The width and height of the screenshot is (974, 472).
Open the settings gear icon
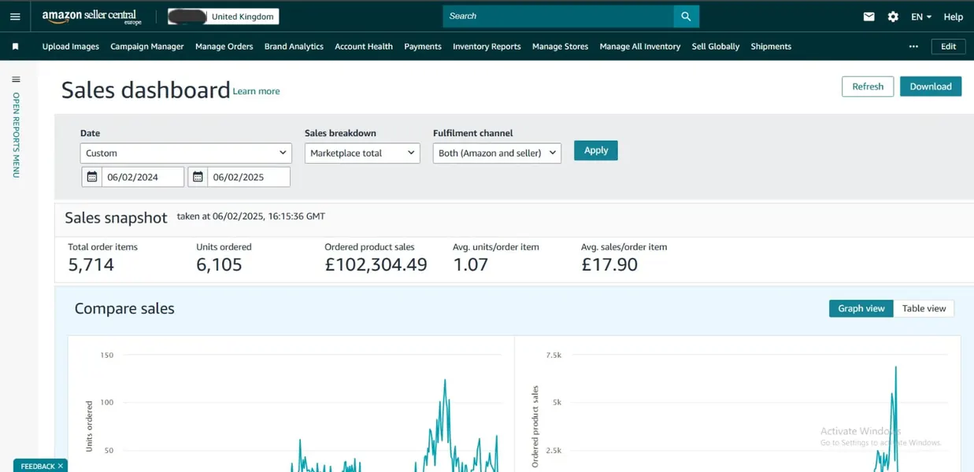(893, 17)
